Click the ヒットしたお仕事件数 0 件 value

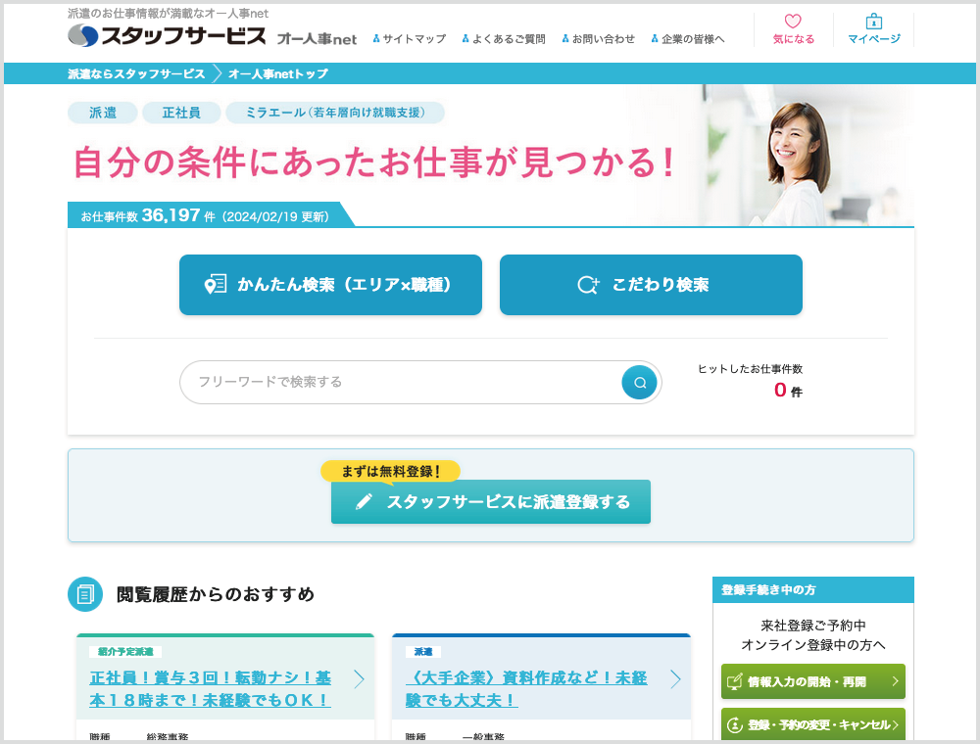[788, 391]
